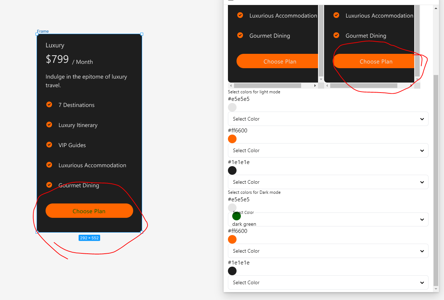
Task: Select the Frame label above the card
Action: point(43,31)
